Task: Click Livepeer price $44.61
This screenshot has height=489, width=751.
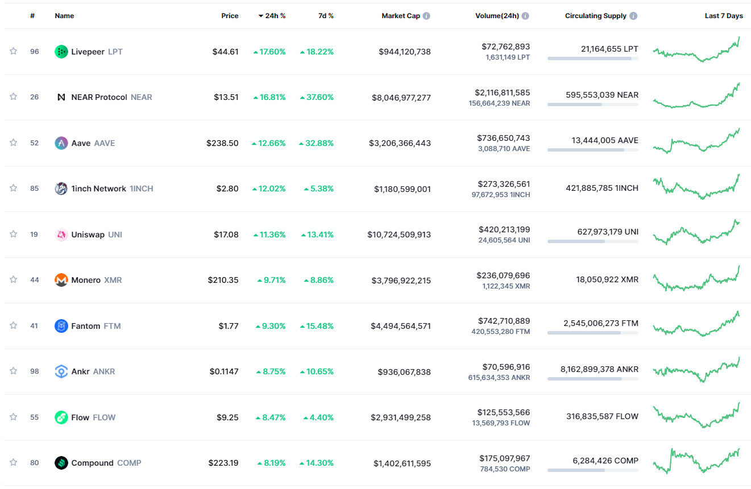Action: click(226, 52)
